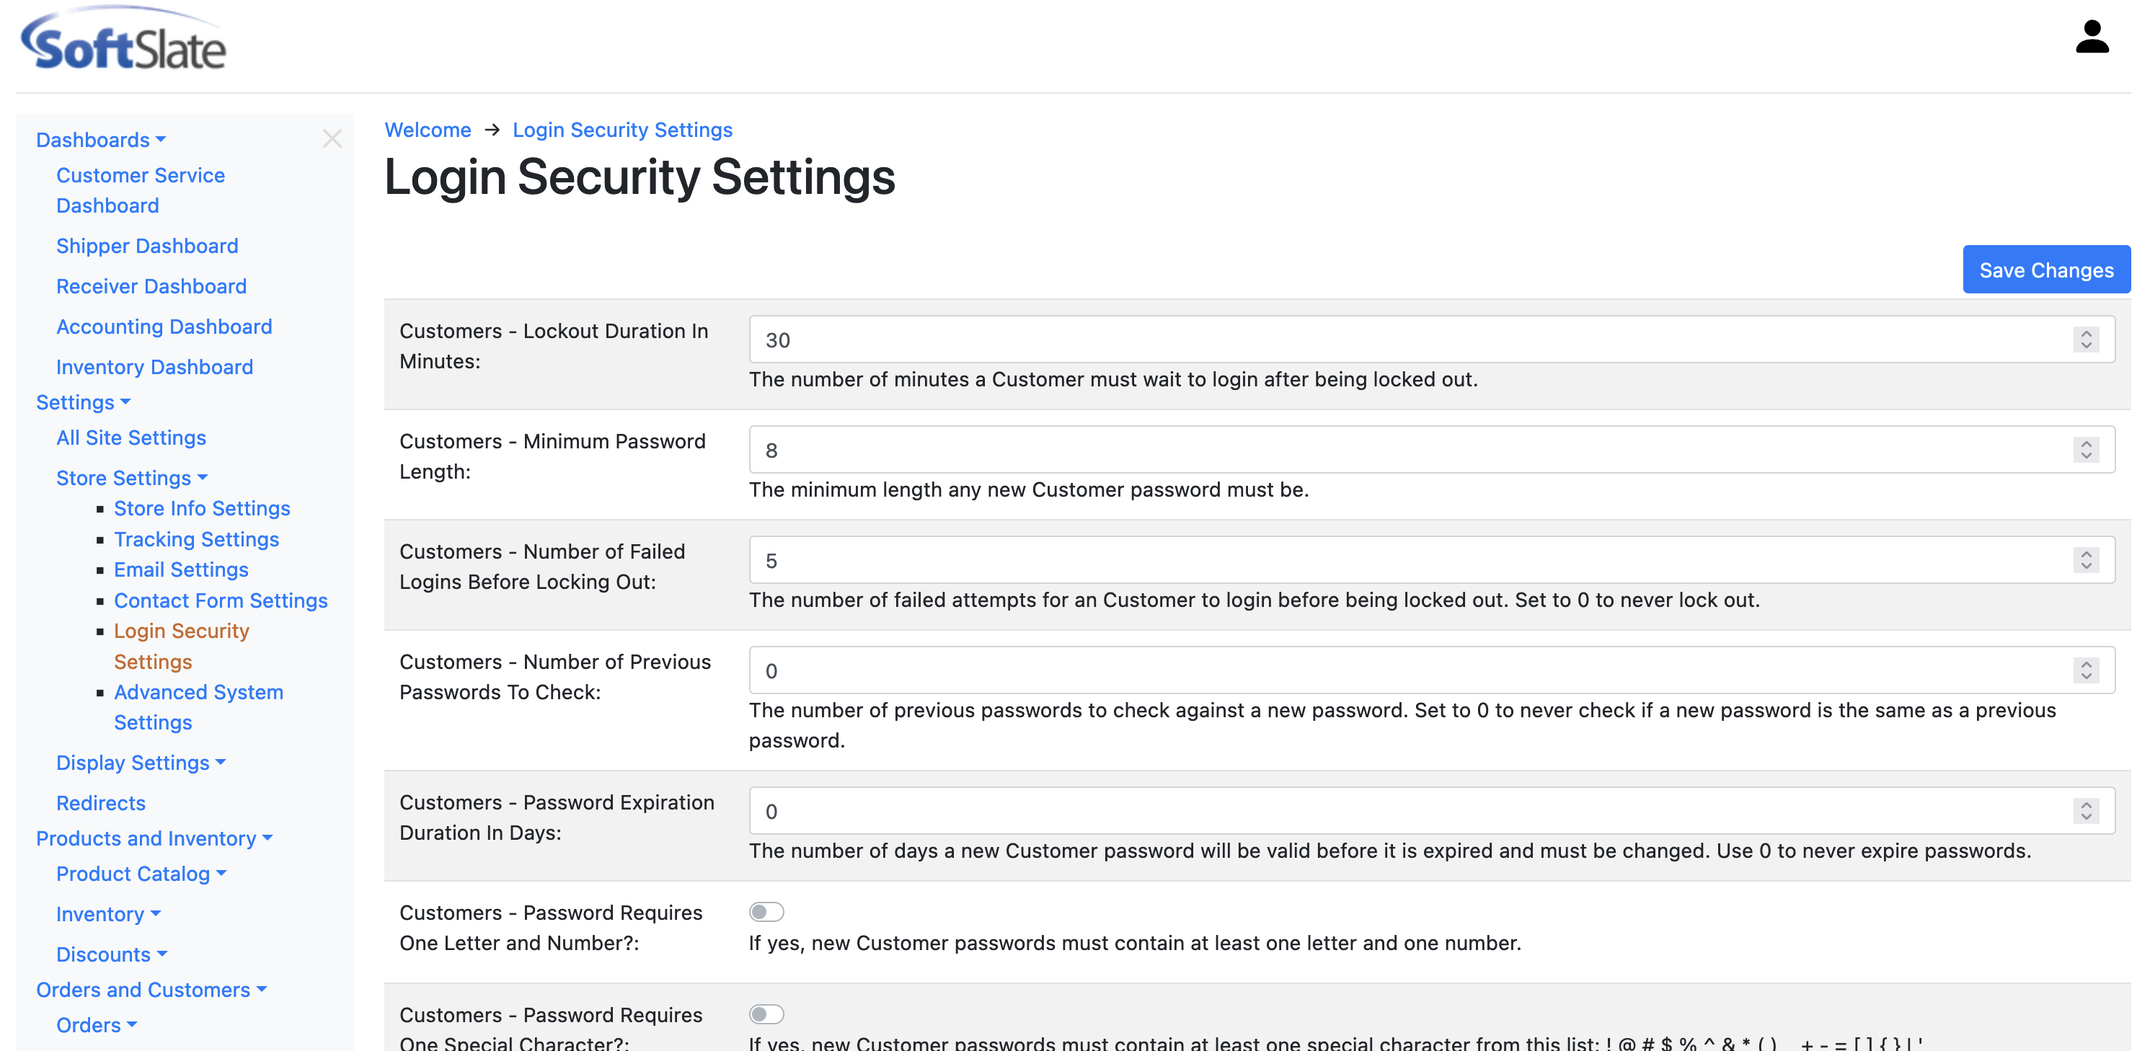This screenshot has height=1051, width=2150.
Task: Select Login Security Settings in sidebar
Action: coord(181,646)
